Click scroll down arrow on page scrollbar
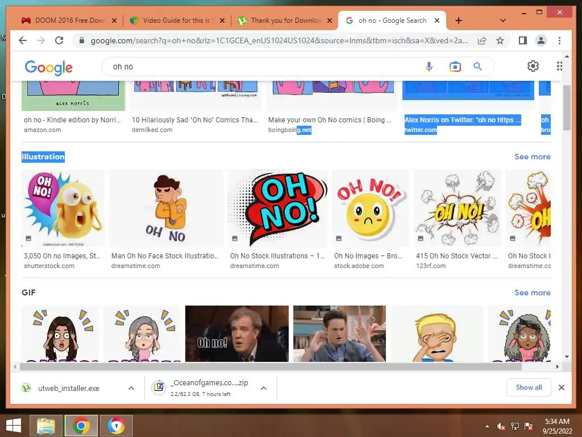This screenshot has height=437, width=582. [567, 357]
